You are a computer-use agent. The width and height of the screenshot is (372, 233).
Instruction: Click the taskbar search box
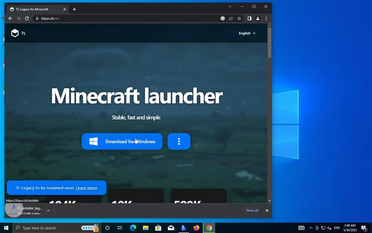coord(57,228)
